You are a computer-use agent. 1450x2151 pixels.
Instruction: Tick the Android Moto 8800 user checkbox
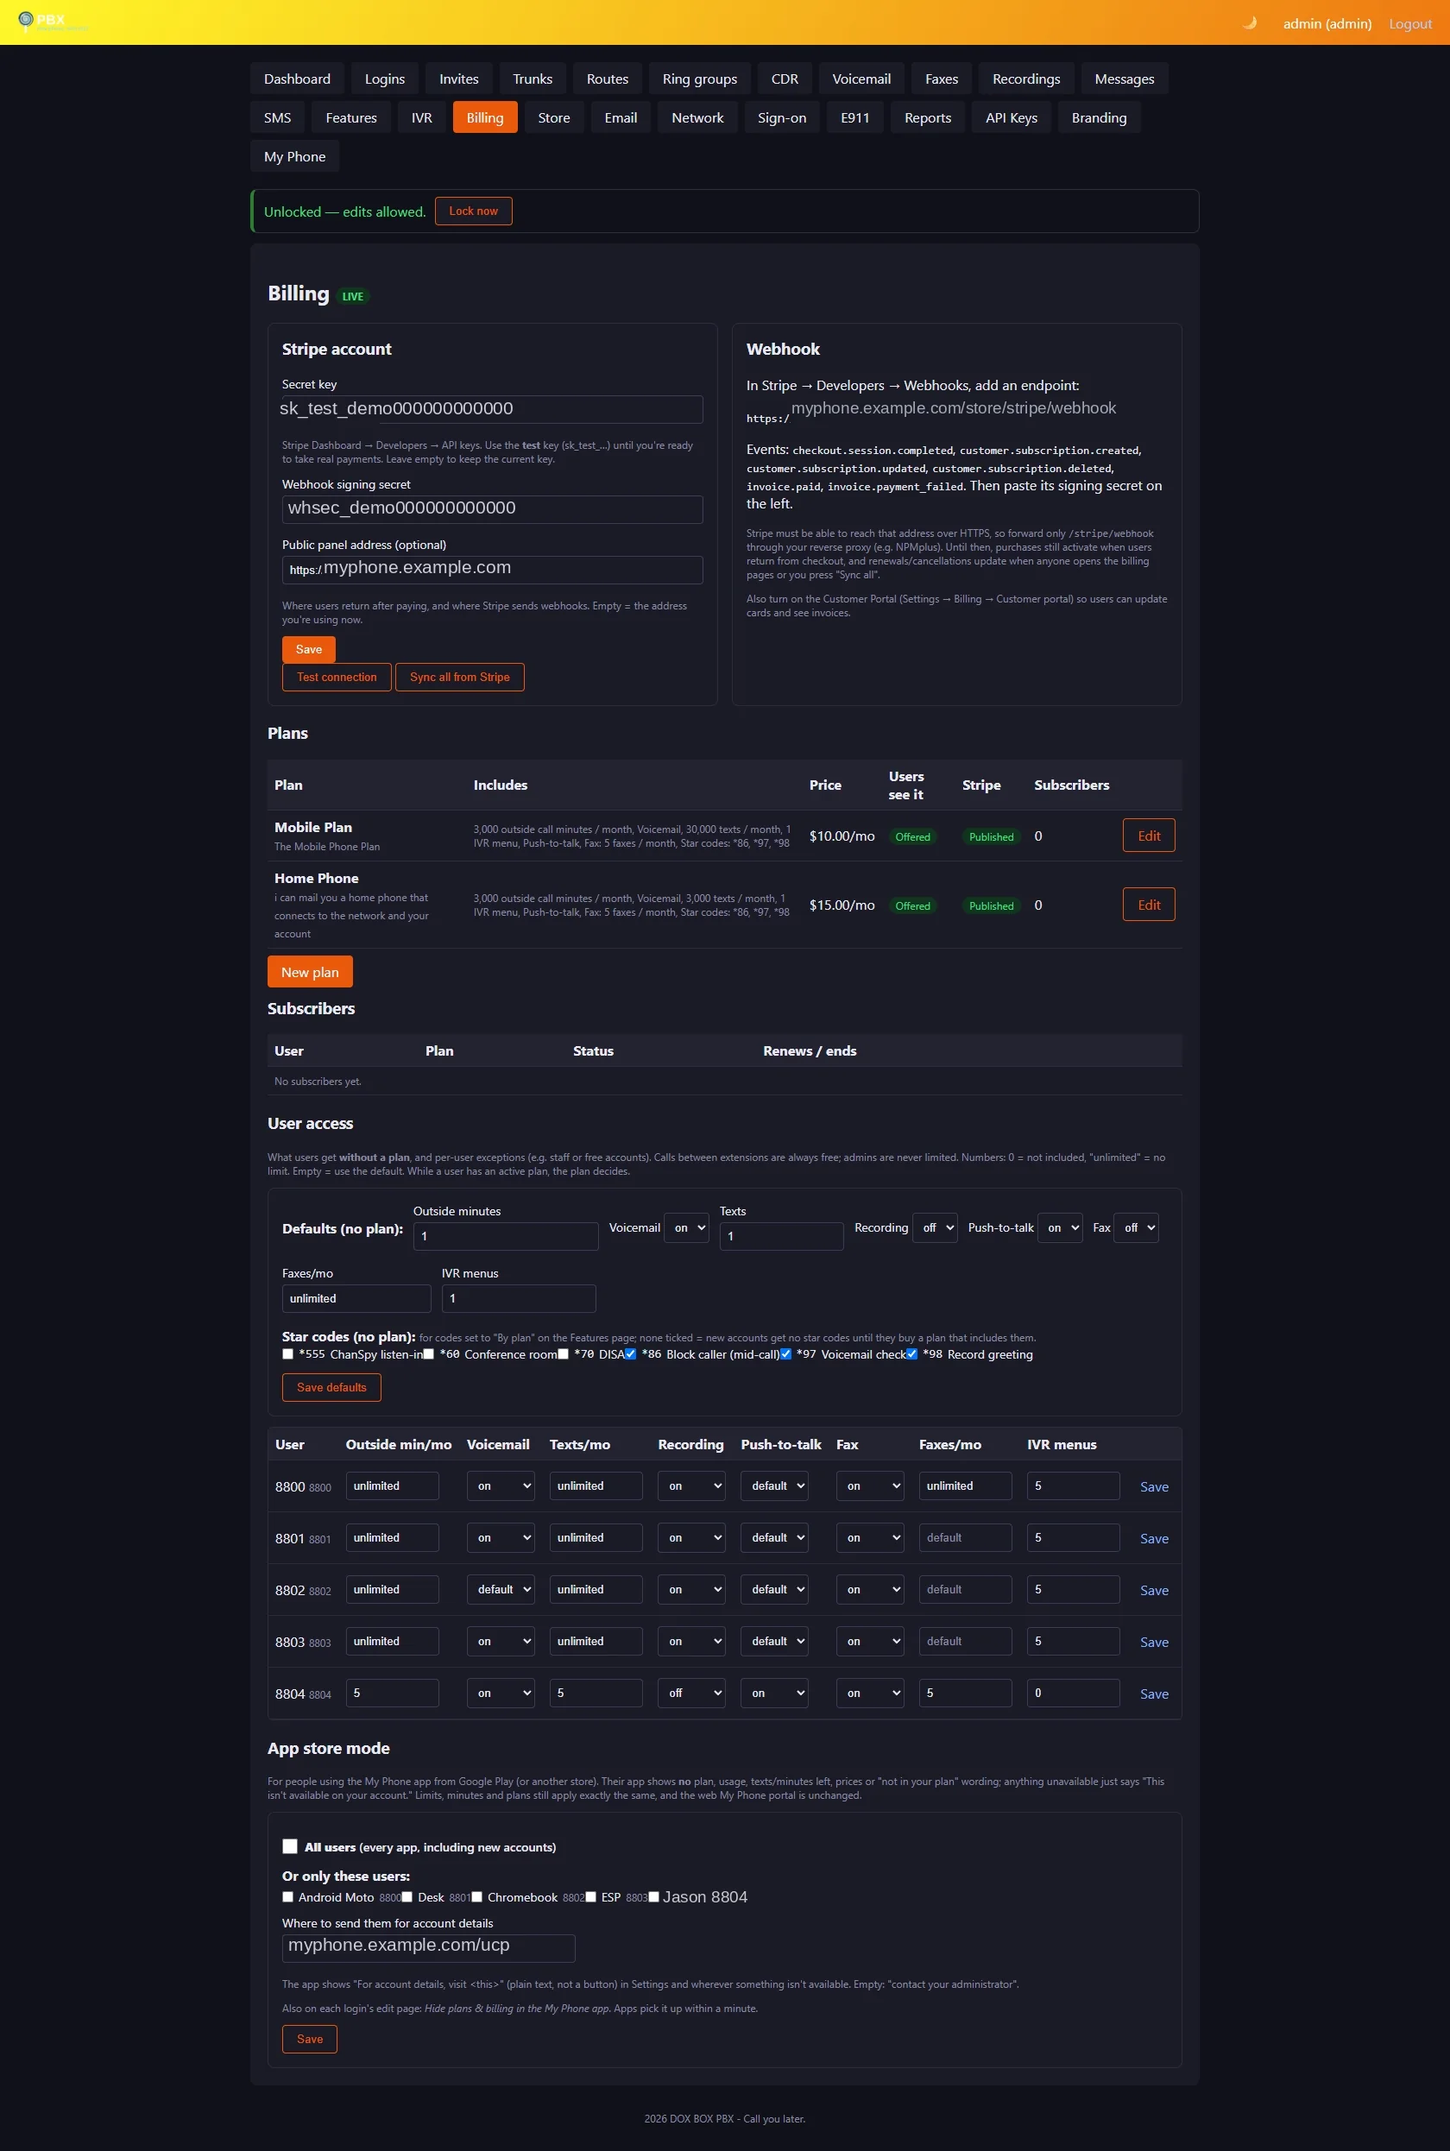pyautogui.click(x=287, y=1896)
